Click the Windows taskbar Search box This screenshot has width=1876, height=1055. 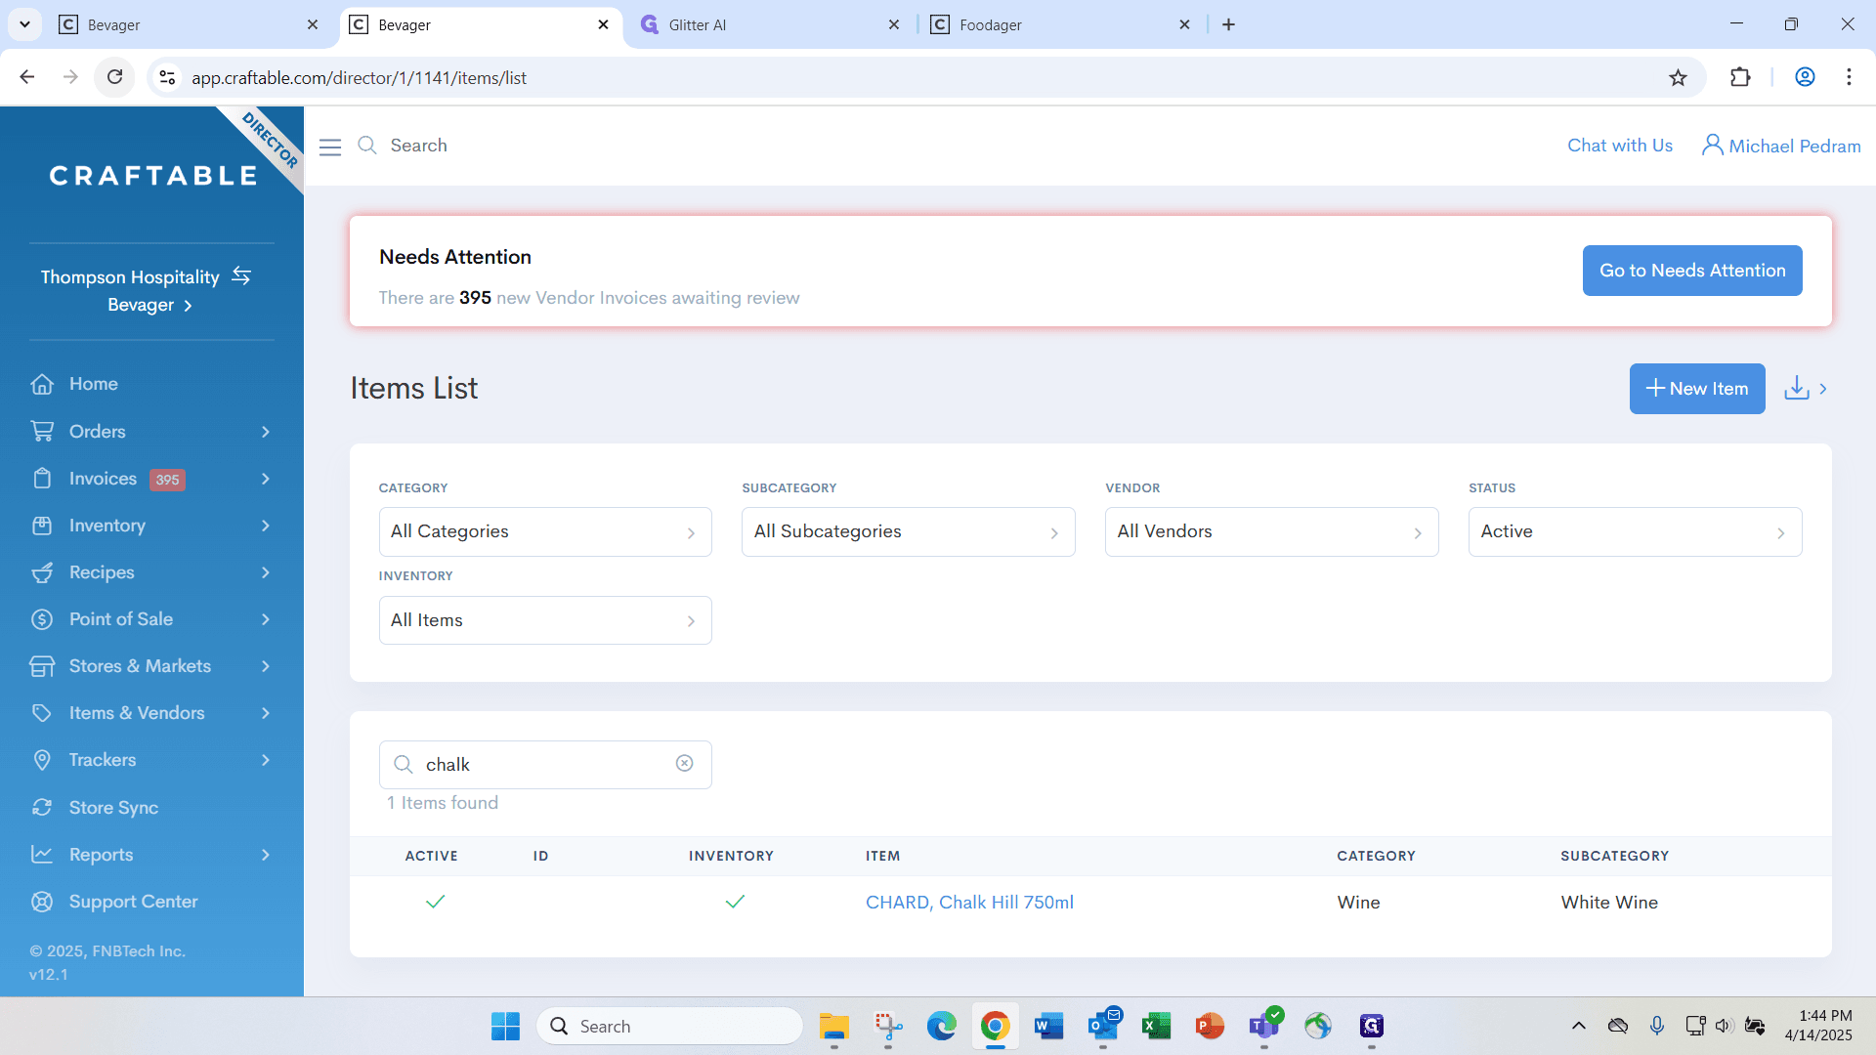click(x=669, y=1026)
